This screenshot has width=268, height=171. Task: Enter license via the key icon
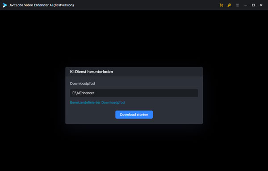pyautogui.click(x=229, y=5)
